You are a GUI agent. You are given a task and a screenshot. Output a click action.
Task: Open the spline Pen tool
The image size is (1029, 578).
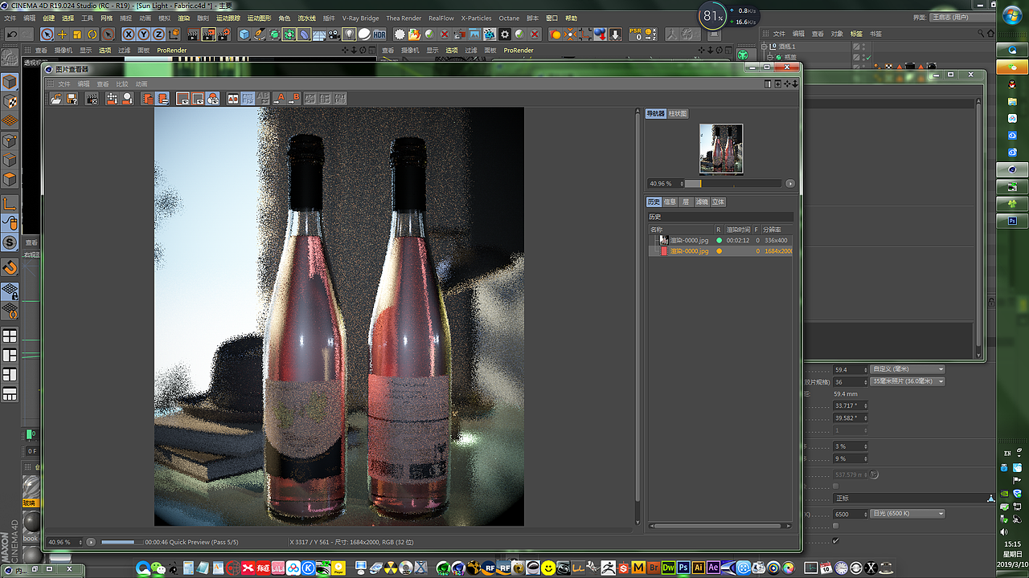coord(260,34)
